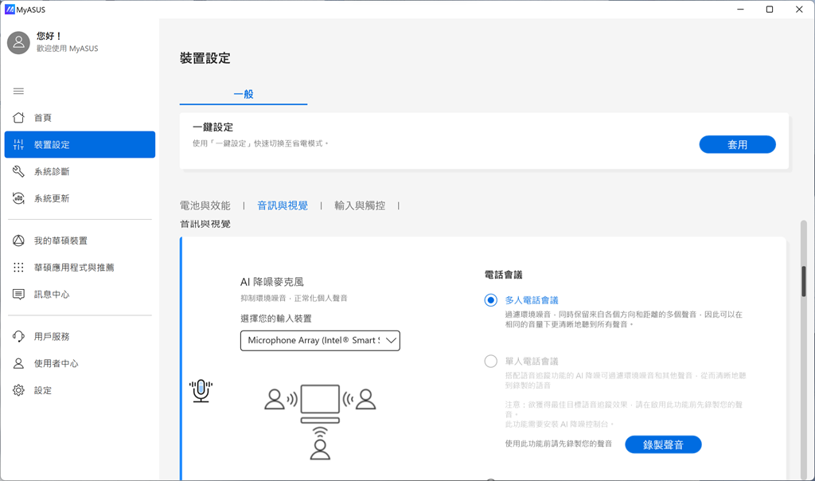Viewport: 815px width, 481px height.
Task: Open the 首頁 home icon
Action: tap(18, 118)
